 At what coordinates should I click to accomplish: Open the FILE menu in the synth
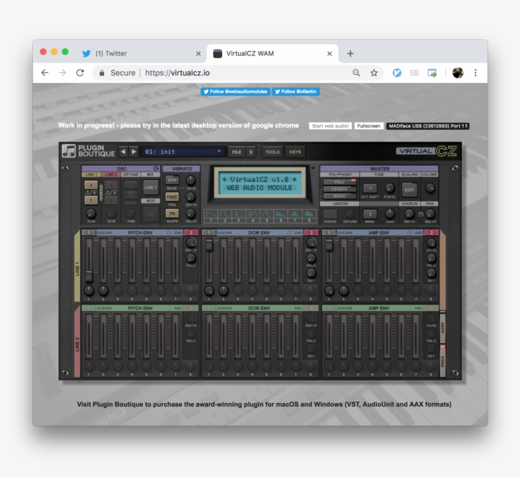coord(237,152)
